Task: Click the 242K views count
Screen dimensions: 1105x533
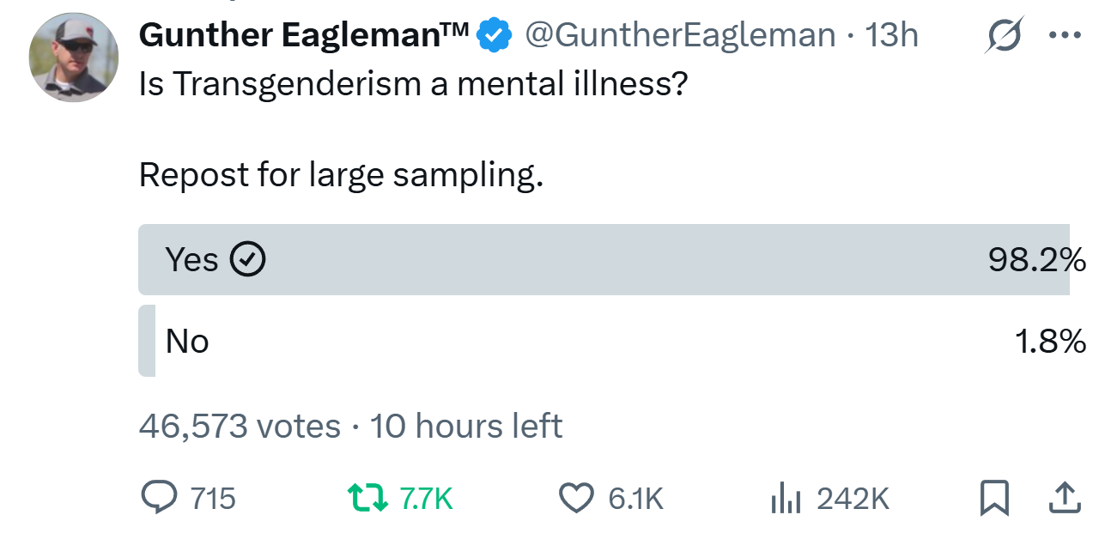Action: coord(853,499)
